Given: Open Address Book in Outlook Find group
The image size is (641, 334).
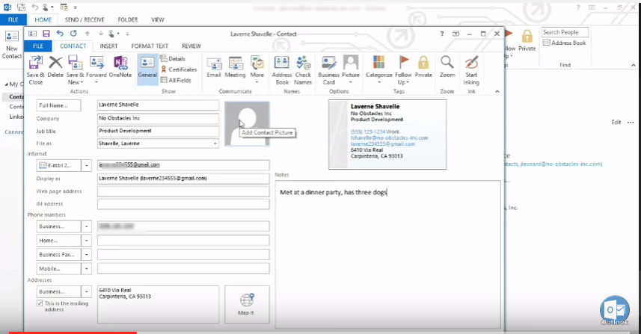Looking at the screenshot, I should click(564, 43).
